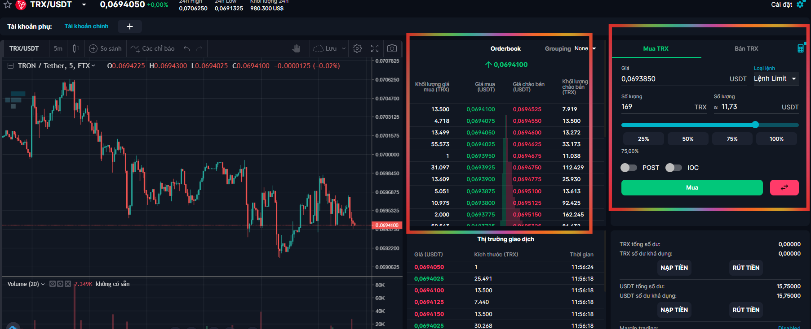Viewport: 811px width, 329px height.
Task: Click the Thị trường giao dịch heading
Action: 505,239
